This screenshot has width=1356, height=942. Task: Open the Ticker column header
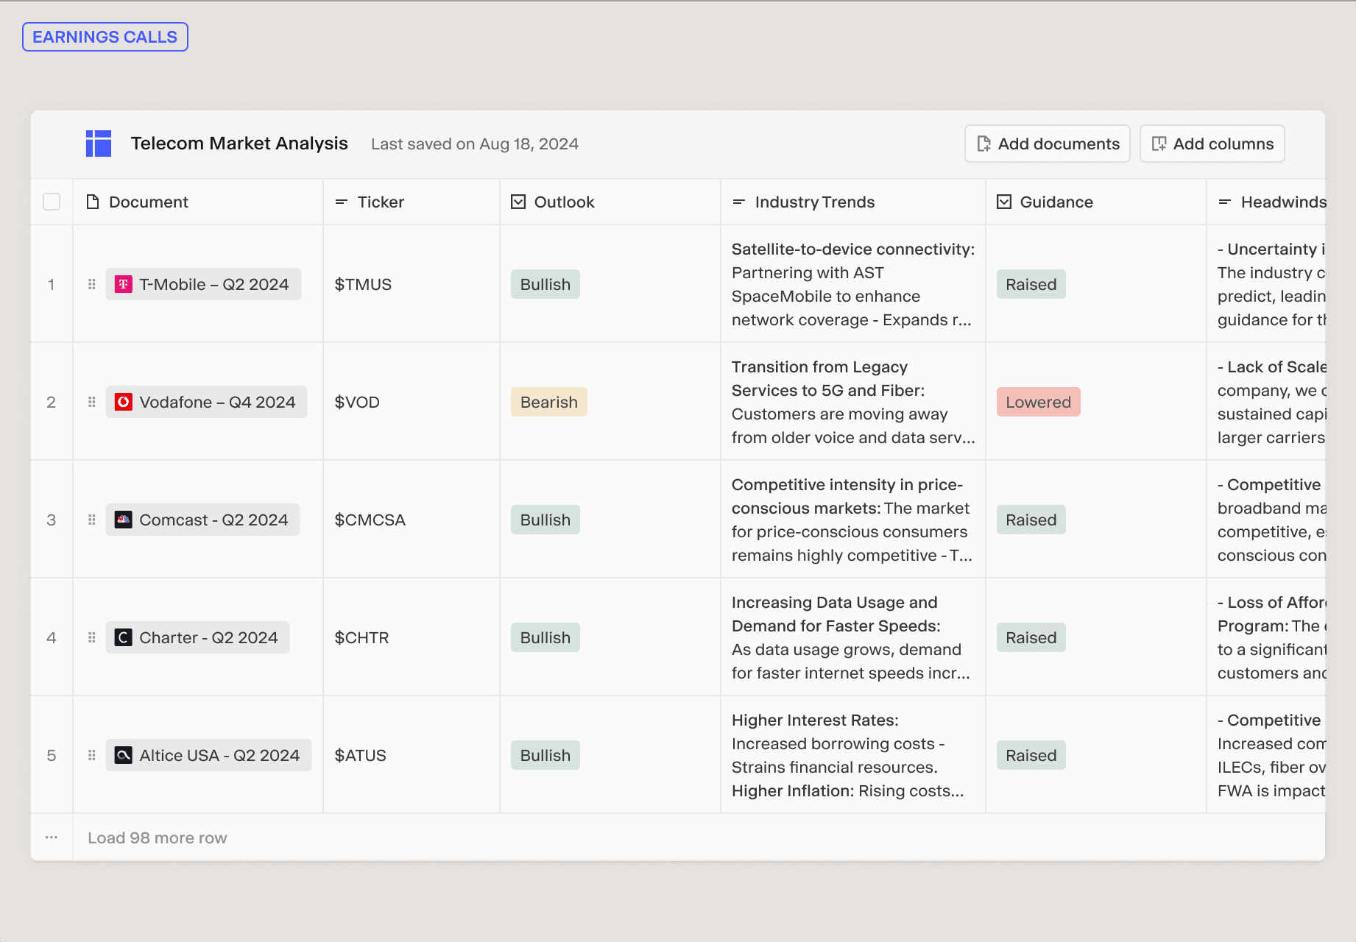click(412, 202)
